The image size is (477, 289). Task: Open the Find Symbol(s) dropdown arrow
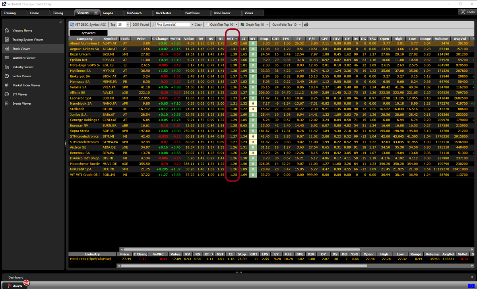[x=192, y=25]
